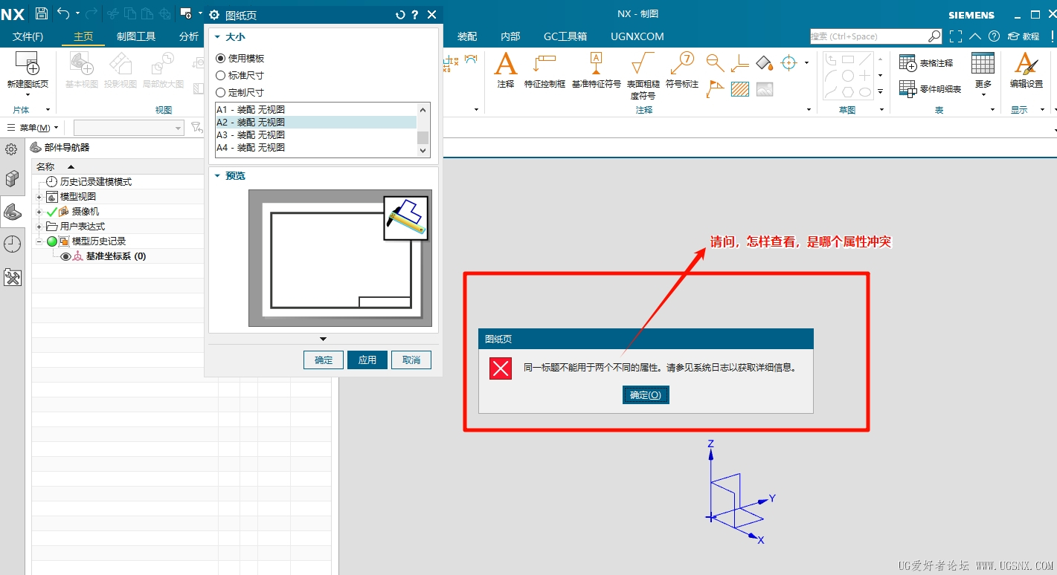Click the Roles tools sidebar icon
The width and height of the screenshot is (1057, 575).
(13, 278)
